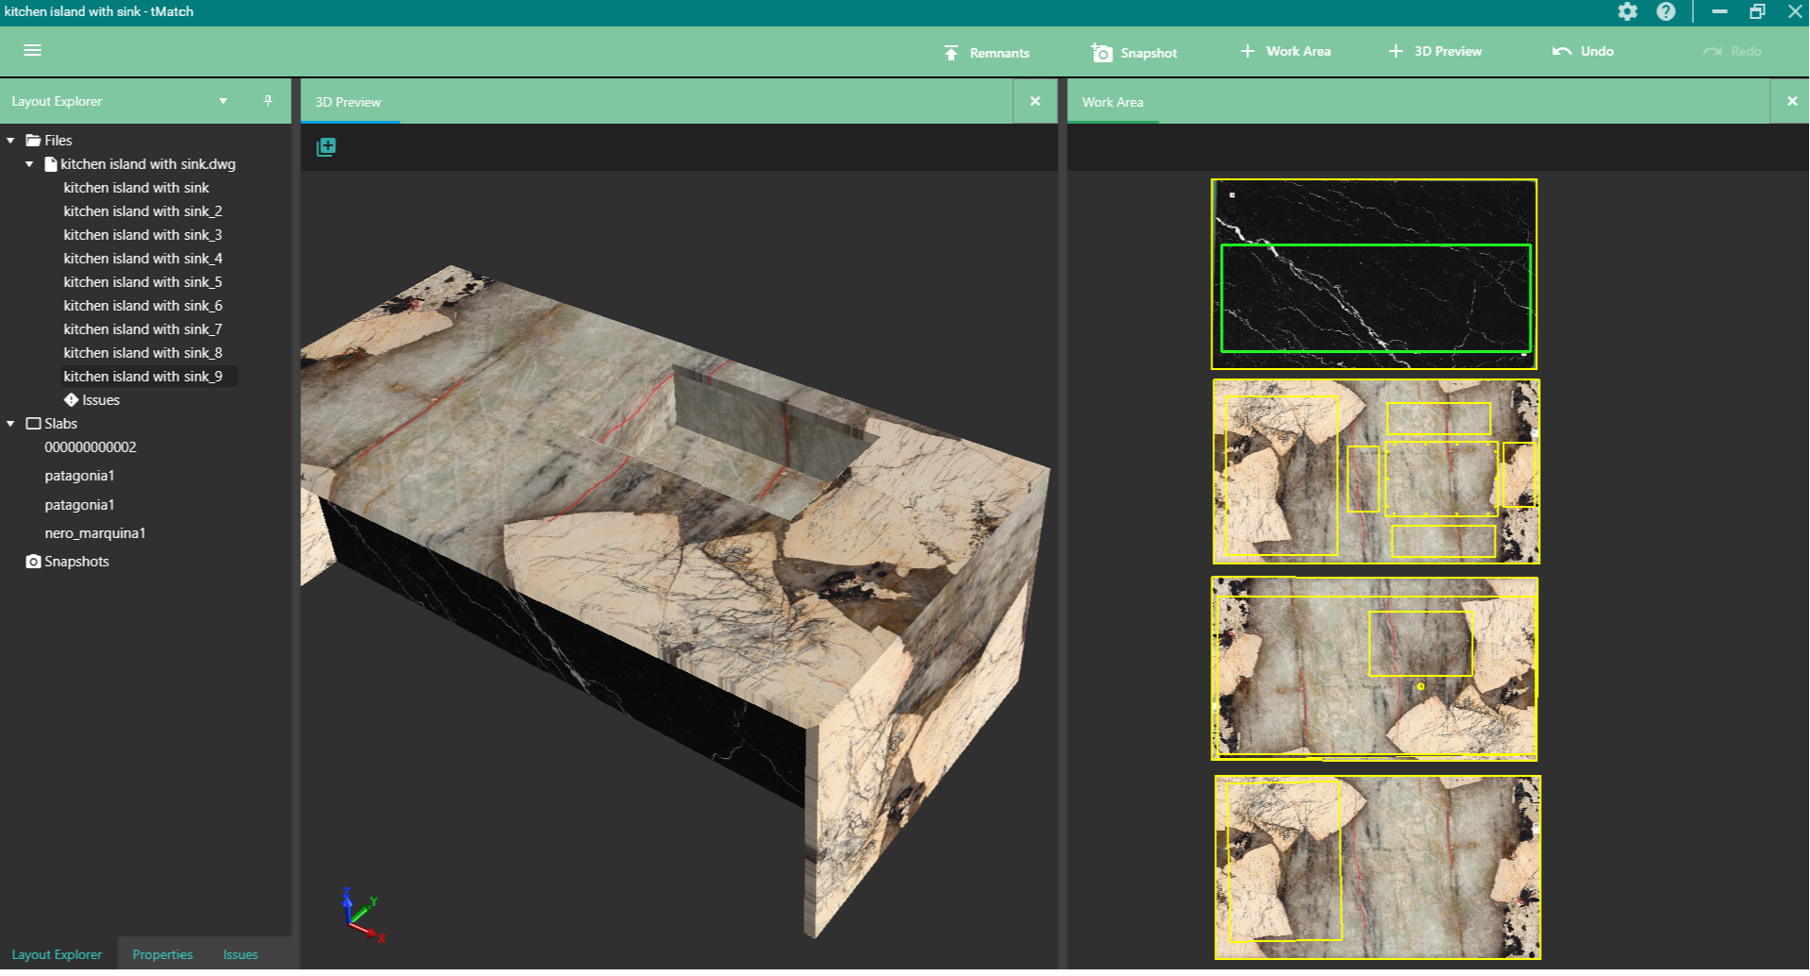Collapse the Slabs tree node
Image resolution: width=1810 pixels, height=976 pixels.
click(x=11, y=424)
